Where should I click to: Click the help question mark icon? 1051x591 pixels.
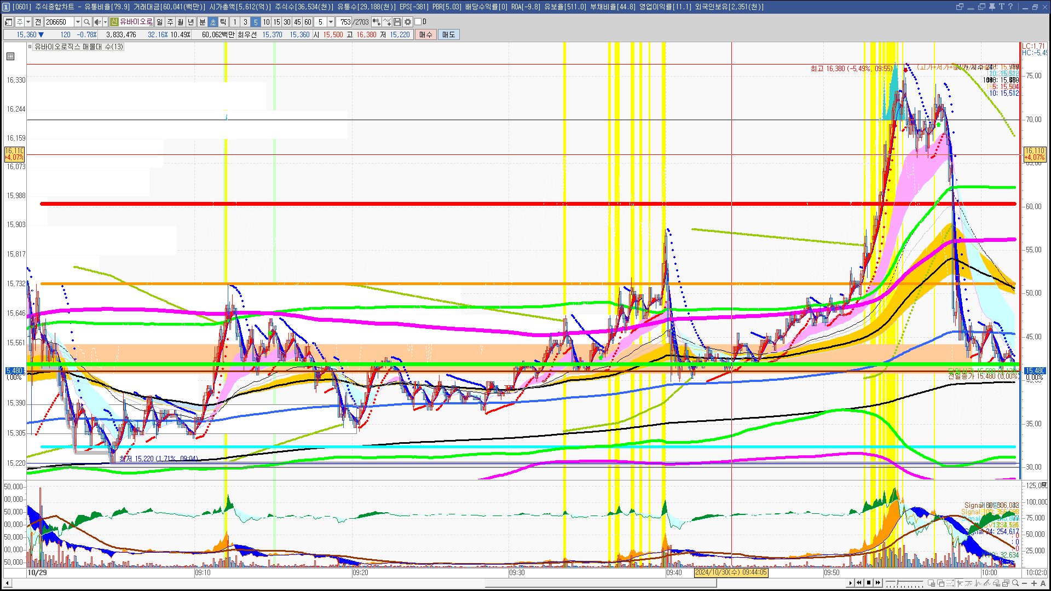click(x=1010, y=7)
